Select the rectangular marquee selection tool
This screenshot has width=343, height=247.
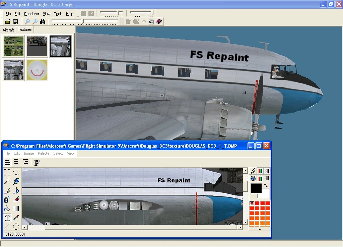tap(7, 172)
